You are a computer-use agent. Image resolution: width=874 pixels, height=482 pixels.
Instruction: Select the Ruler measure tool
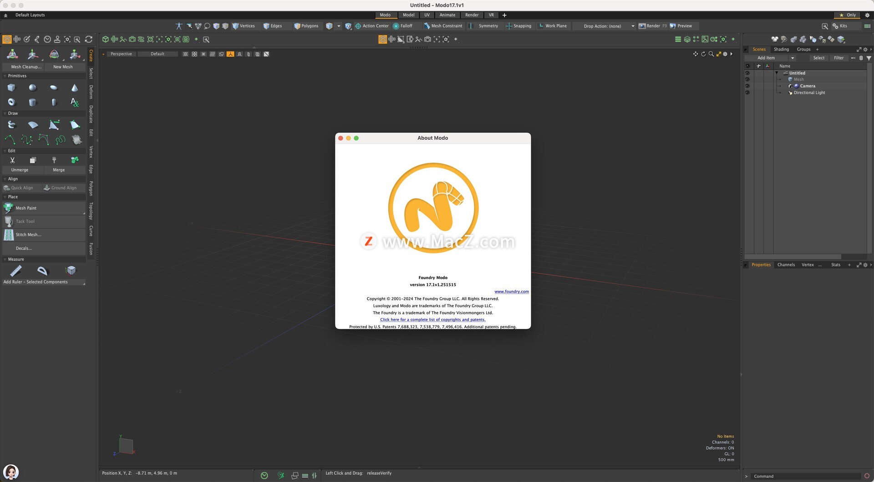coord(16,271)
